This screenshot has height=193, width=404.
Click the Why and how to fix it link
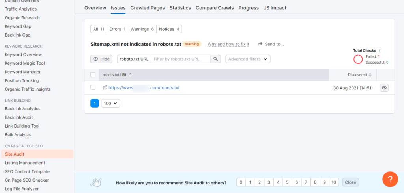(228, 44)
